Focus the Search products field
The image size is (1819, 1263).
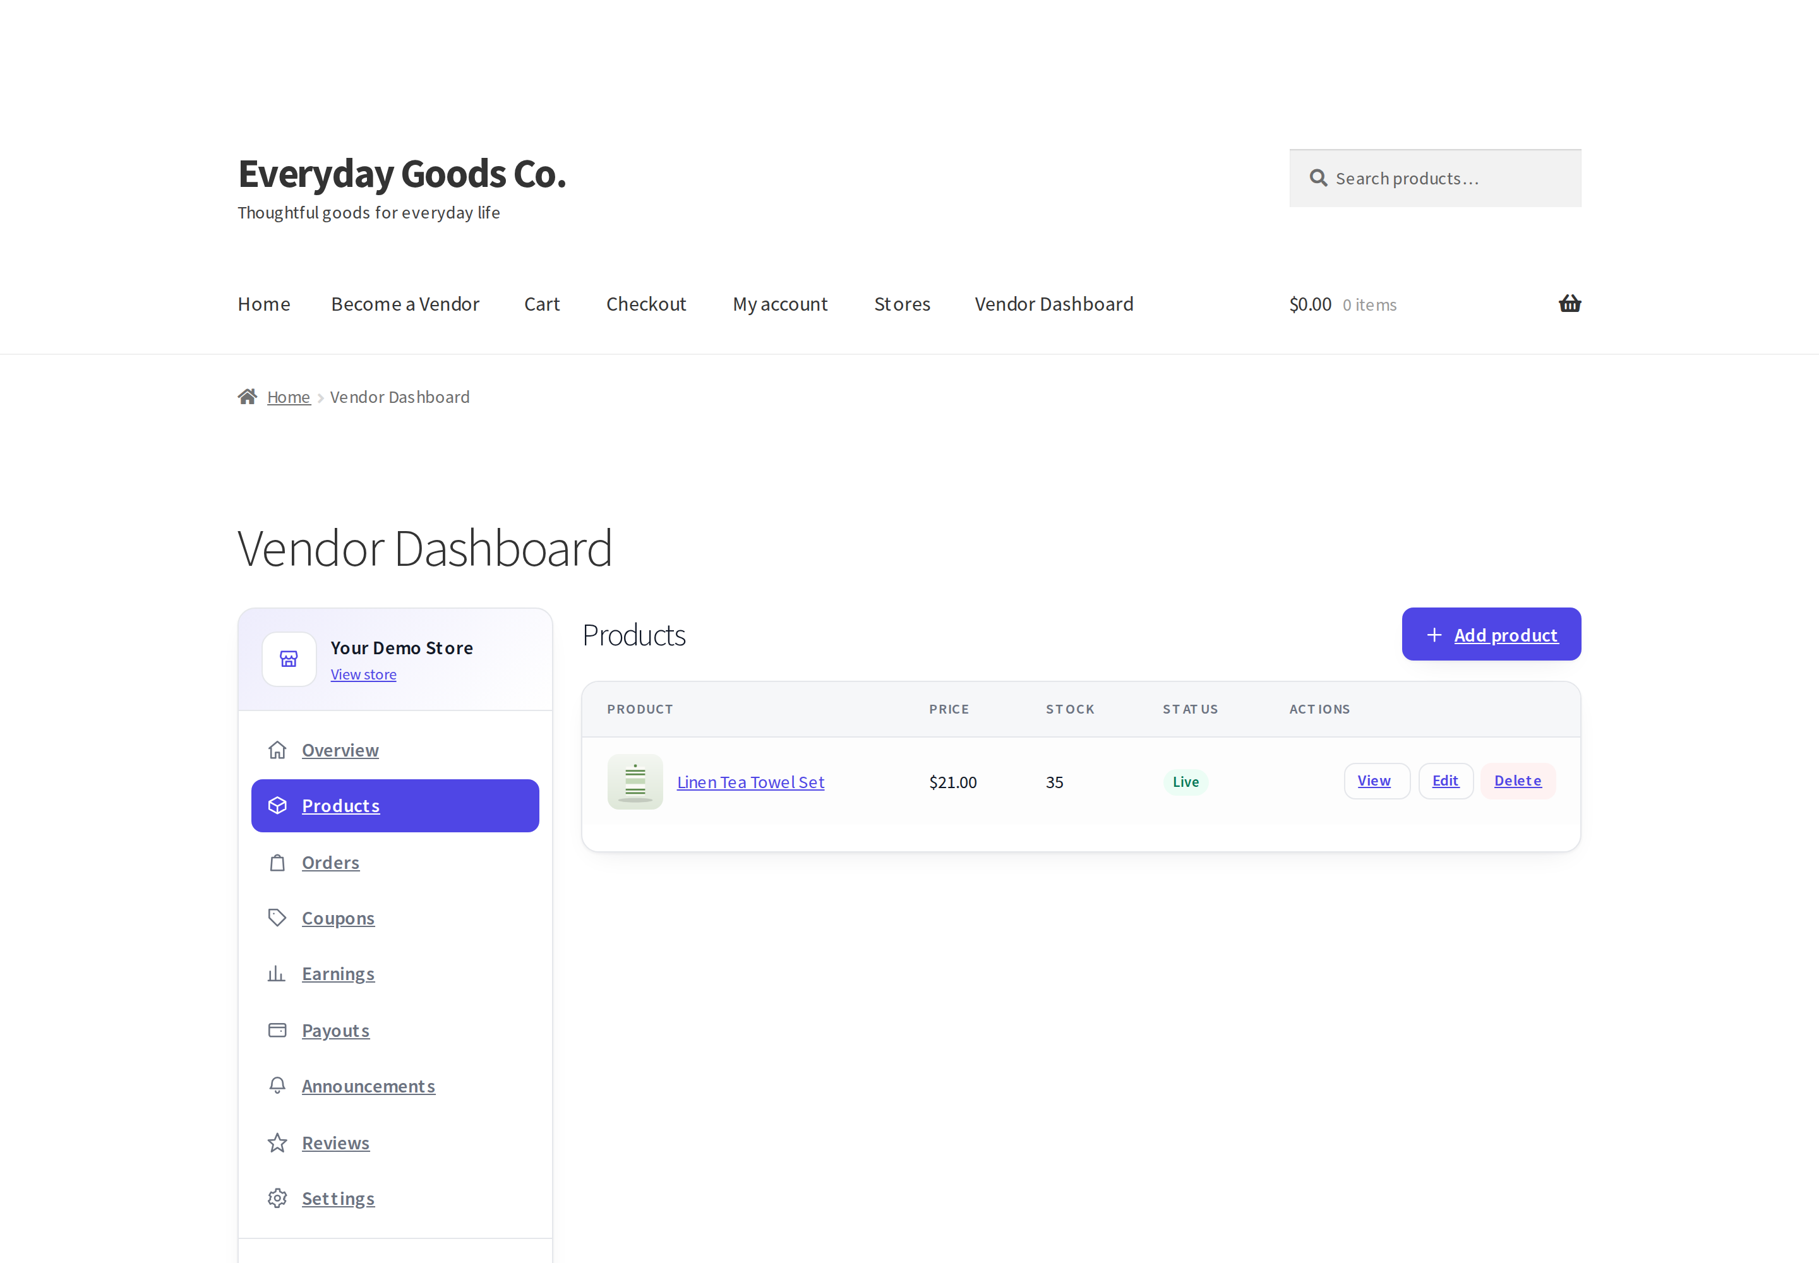pyautogui.click(x=1435, y=178)
